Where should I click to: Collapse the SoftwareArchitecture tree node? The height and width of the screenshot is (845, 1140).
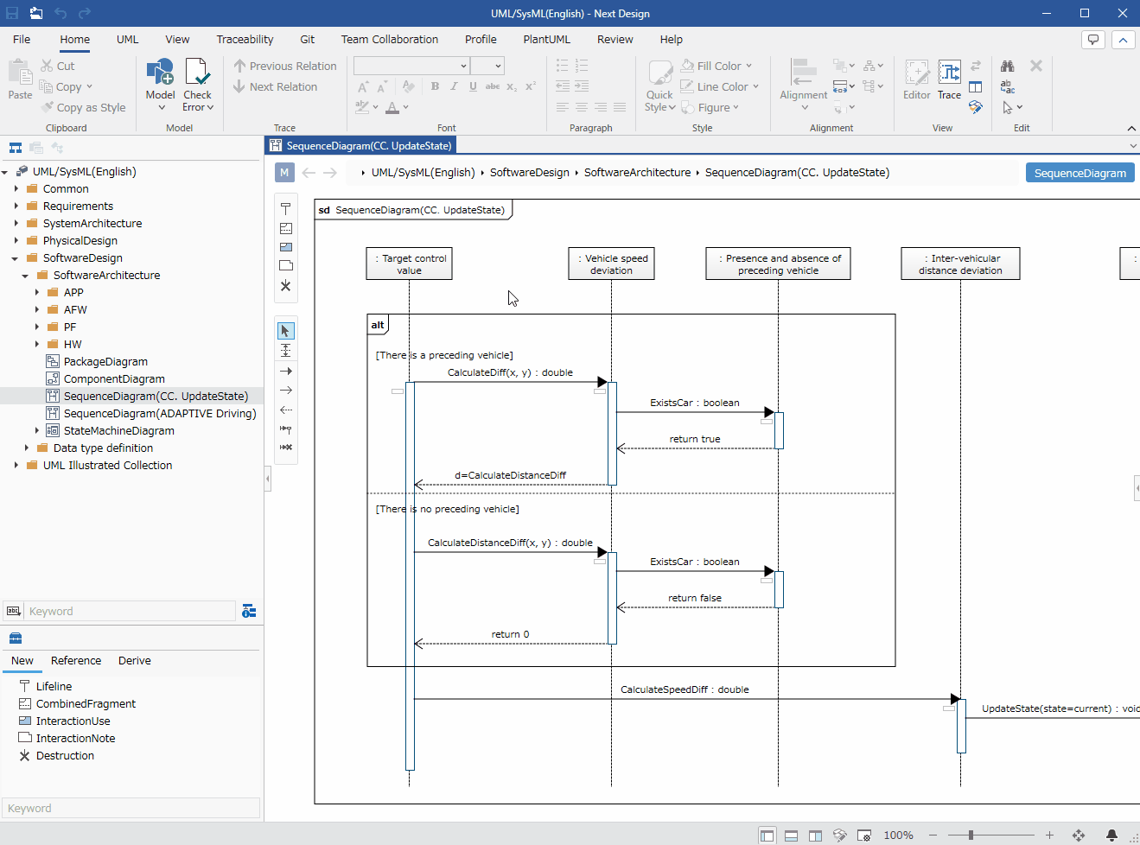click(x=26, y=276)
